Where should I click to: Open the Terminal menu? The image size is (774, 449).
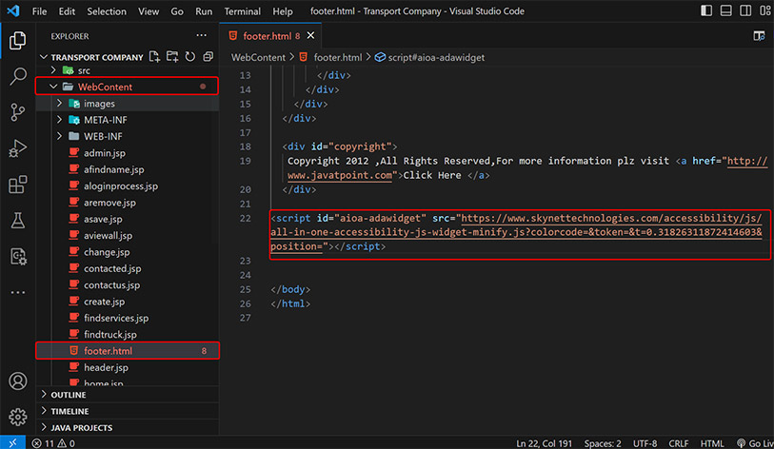click(x=242, y=11)
